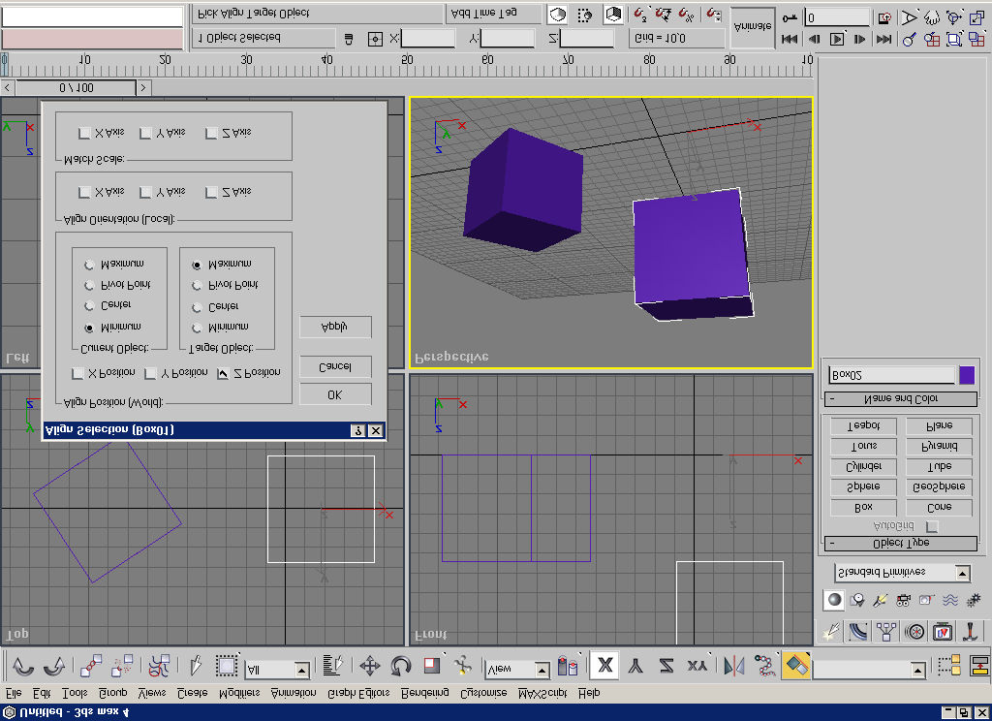This screenshot has height=721, width=992.
Task: Select Target Object Minimum radio button
Action: point(197,328)
